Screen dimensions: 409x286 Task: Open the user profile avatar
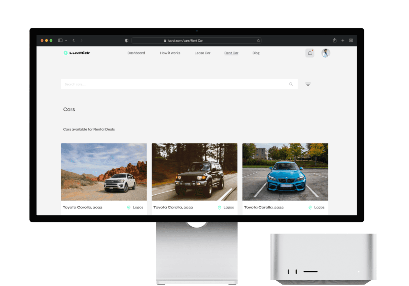(x=326, y=53)
